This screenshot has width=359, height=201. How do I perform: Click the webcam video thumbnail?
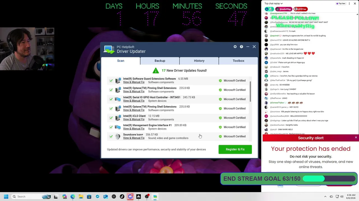[27, 49]
